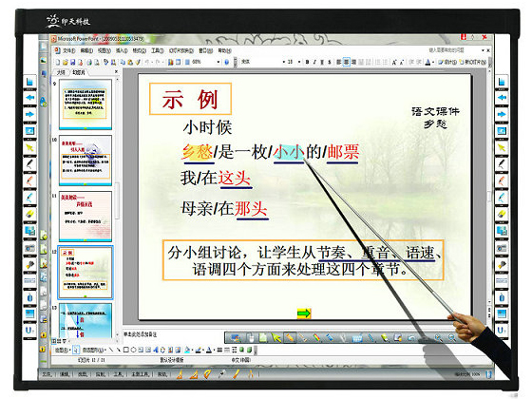
Task: Toggle Bold formatting
Action: [x=307, y=62]
